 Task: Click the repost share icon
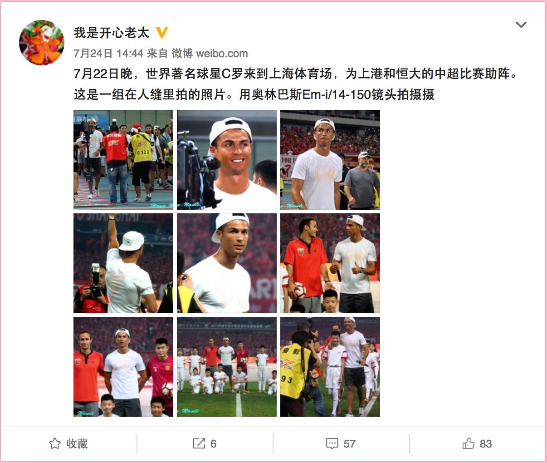(x=199, y=443)
